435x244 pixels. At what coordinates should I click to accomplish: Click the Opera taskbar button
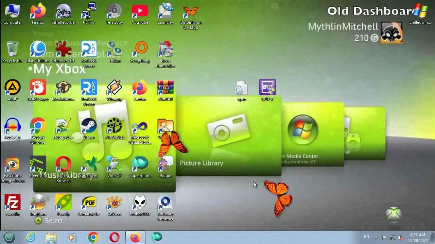115,237
